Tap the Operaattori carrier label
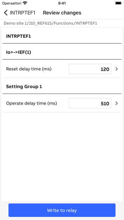Screen dimensions: 124x220 pos(11,3)
